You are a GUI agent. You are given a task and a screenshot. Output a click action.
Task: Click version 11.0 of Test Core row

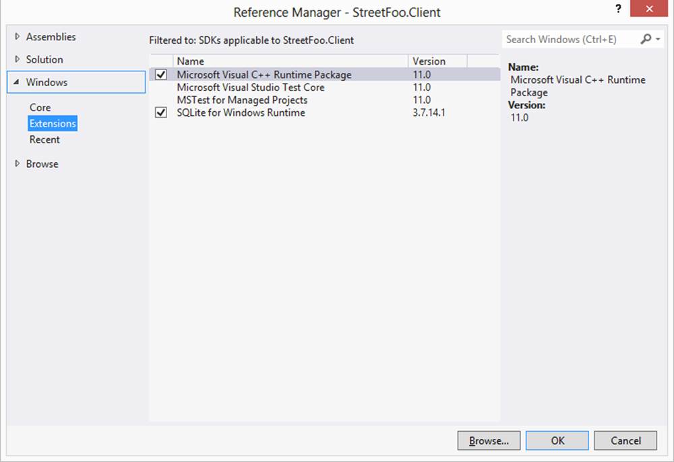pos(422,87)
